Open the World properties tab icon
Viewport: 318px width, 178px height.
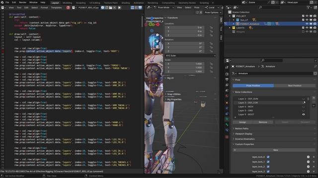227,96
